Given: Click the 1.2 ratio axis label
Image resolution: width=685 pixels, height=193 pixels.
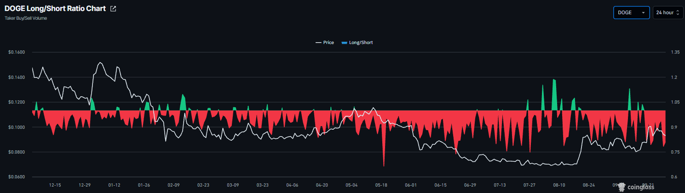Looking at the screenshot, I should point(674,77).
